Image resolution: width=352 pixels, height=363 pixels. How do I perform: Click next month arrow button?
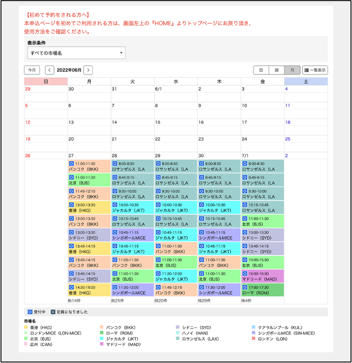(x=88, y=70)
